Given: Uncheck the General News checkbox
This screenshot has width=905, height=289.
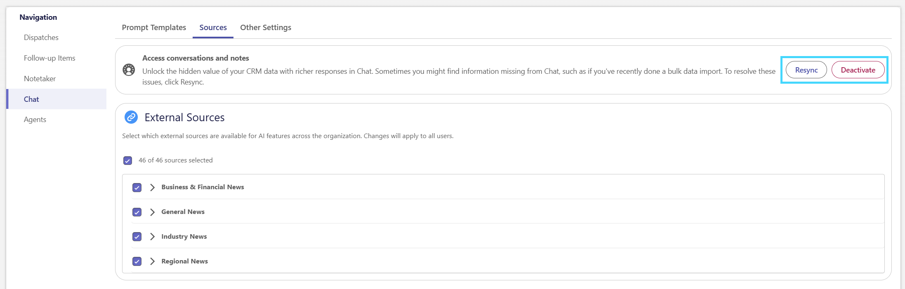Looking at the screenshot, I should pos(137,212).
